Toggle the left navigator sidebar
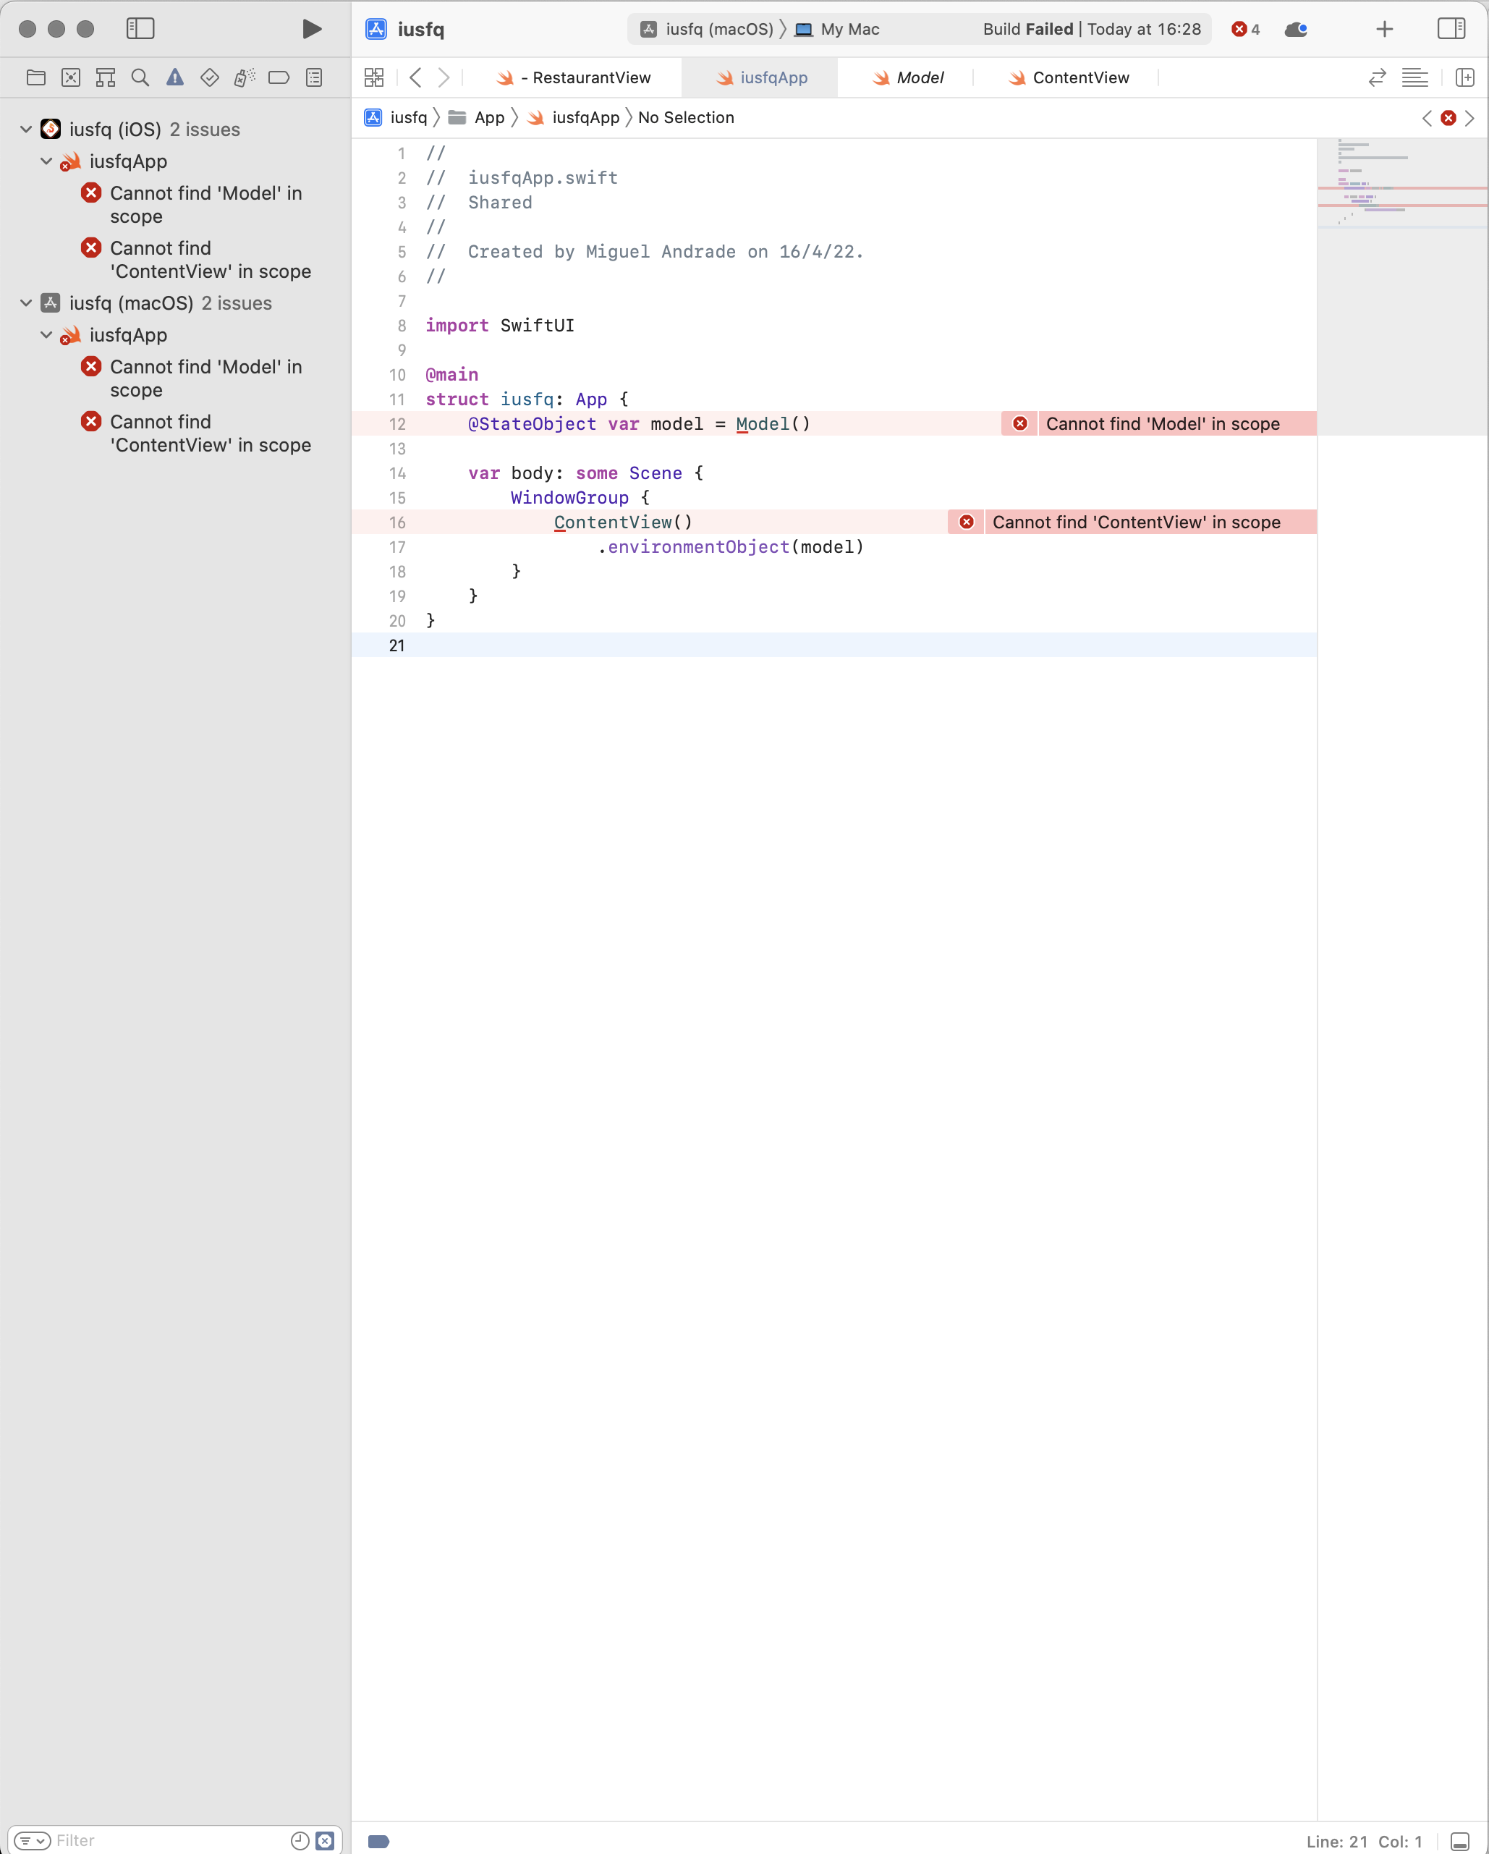This screenshot has width=1489, height=1854. tap(140, 29)
